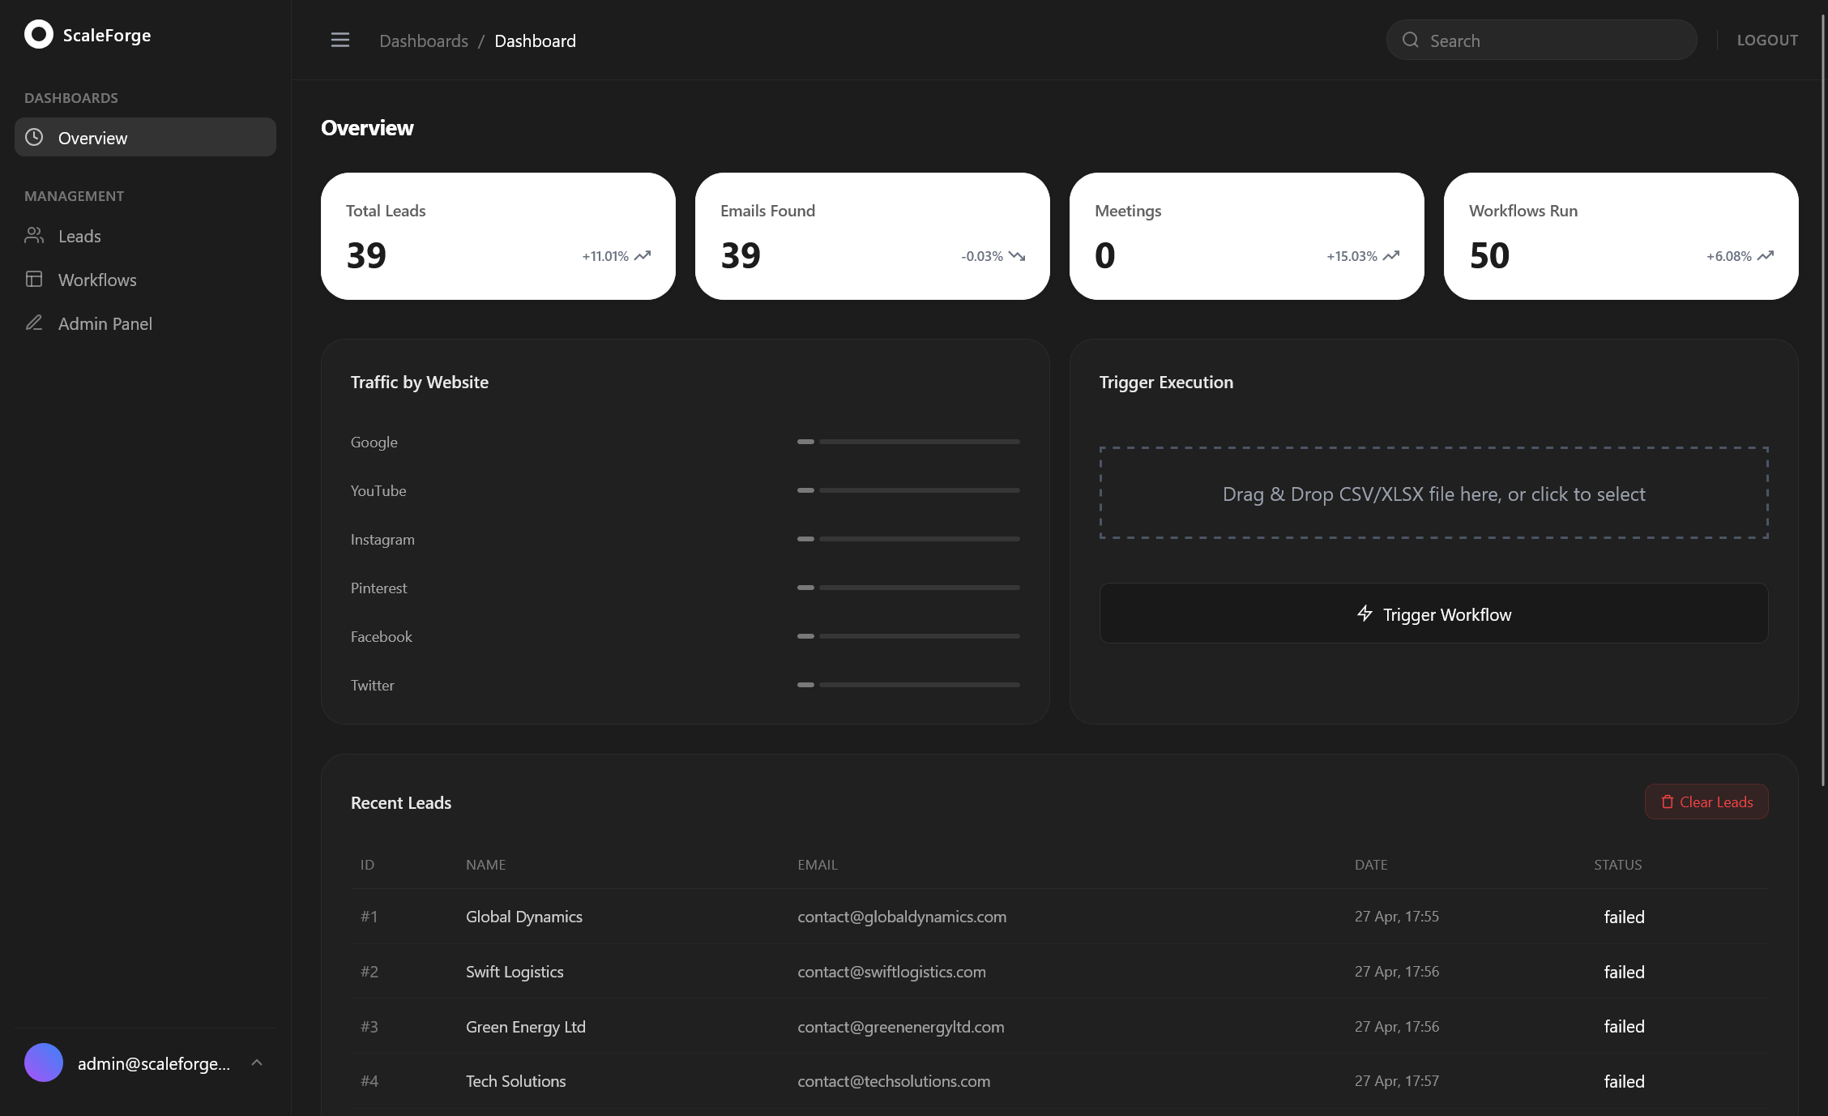Click the Meetings upward trend arrow

point(1391,256)
